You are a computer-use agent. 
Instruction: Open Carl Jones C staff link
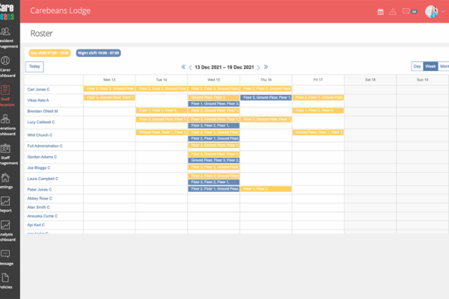point(39,89)
